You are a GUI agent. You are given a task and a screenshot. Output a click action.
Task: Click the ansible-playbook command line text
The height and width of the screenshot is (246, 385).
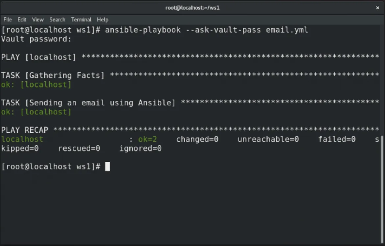tap(206, 30)
